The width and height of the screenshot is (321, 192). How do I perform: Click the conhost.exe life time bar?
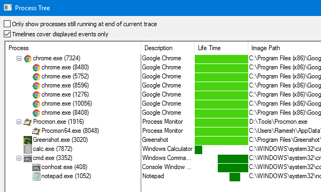[233, 168]
